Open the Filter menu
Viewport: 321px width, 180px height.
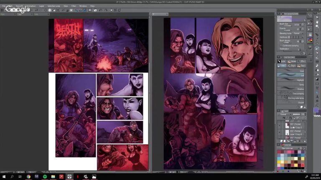(x=74, y=6)
